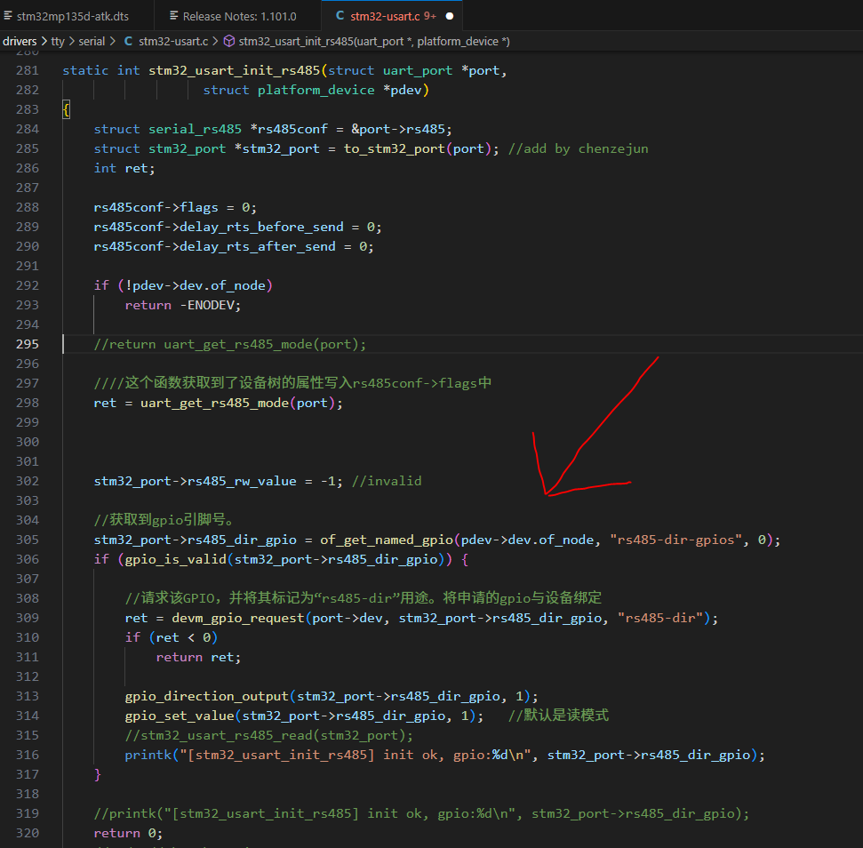This screenshot has width=863, height=848.
Task: Open the stm32-usart.c breadcrumb segment
Action: [x=172, y=41]
